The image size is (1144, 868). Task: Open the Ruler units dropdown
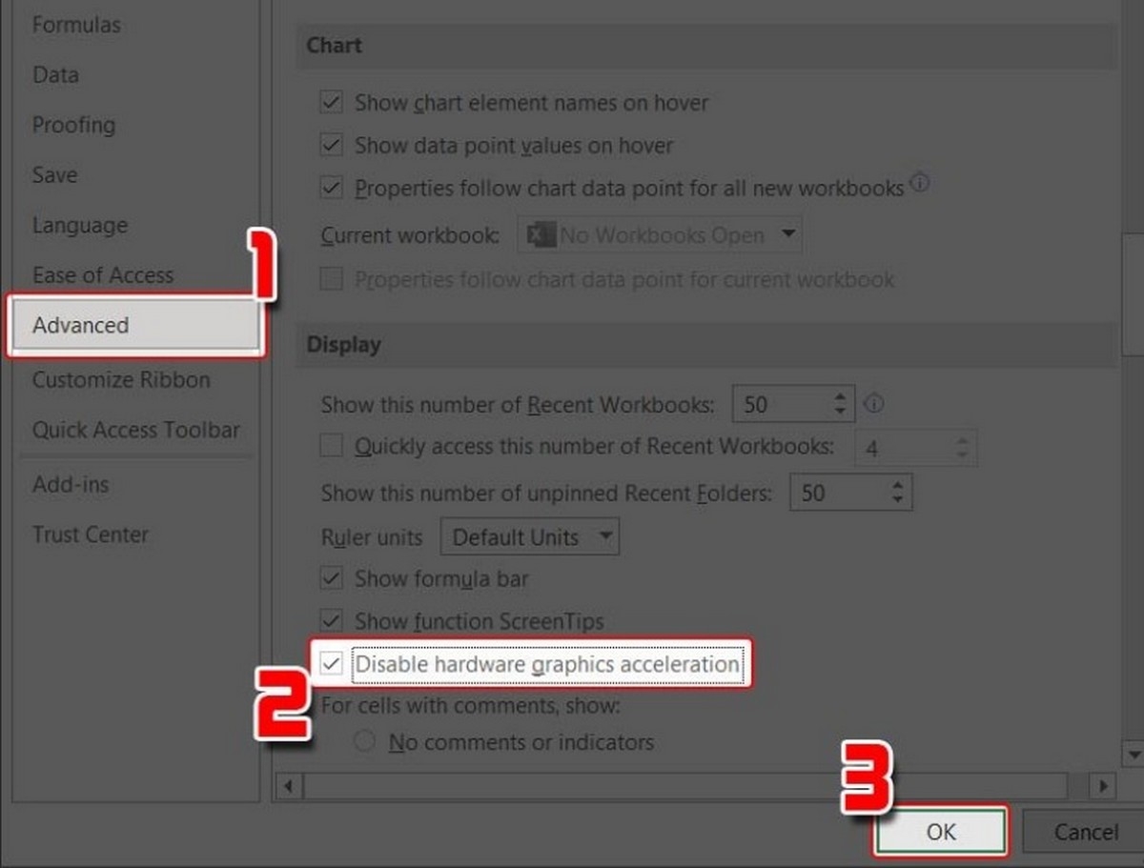pyautogui.click(x=606, y=536)
